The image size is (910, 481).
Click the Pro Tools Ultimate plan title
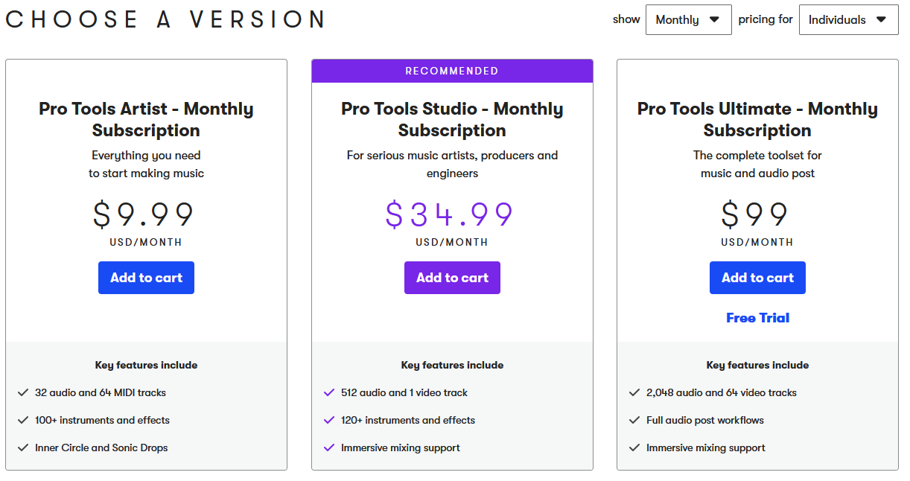tap(757, 120)
